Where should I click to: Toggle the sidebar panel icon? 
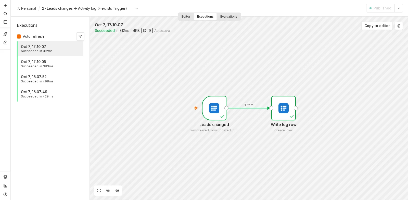click(x=5, y=22)
